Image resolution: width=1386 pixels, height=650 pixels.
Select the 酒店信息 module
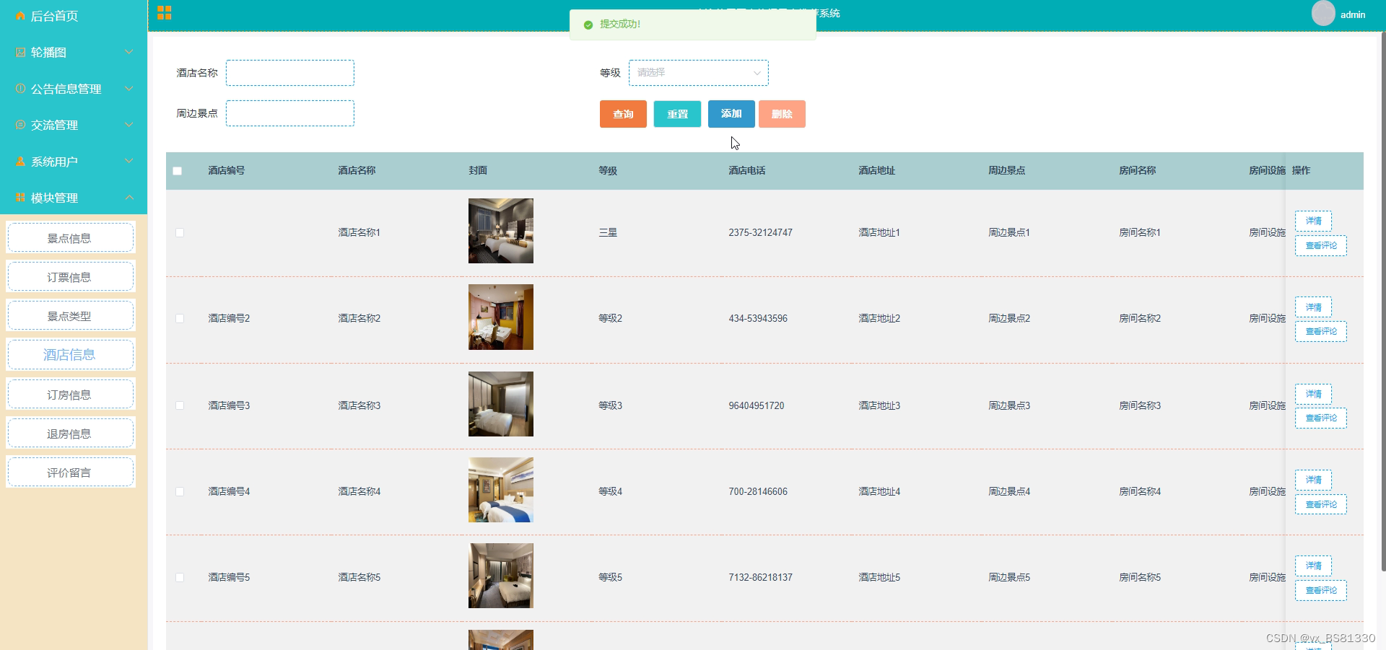(x=70, y=354)
